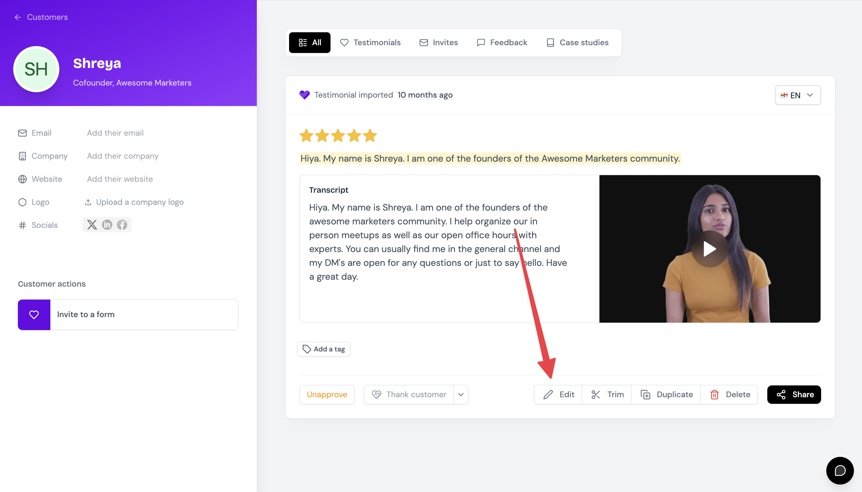Click the Company building icon
This screenshot has height=492, width=862.
click(x=22, y=156)
